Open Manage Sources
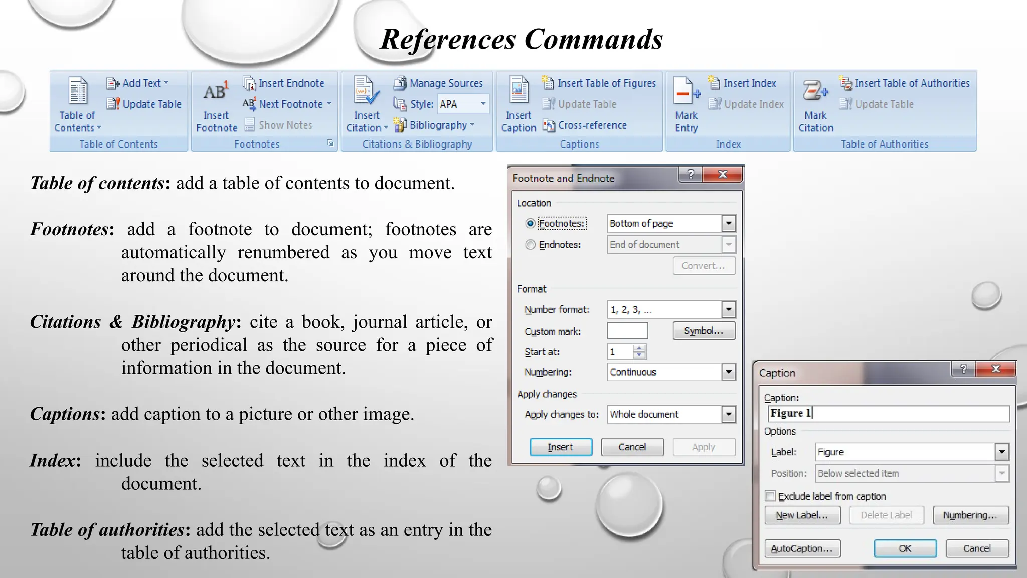This screenshot has width=1027, height=578. (438, 83)
